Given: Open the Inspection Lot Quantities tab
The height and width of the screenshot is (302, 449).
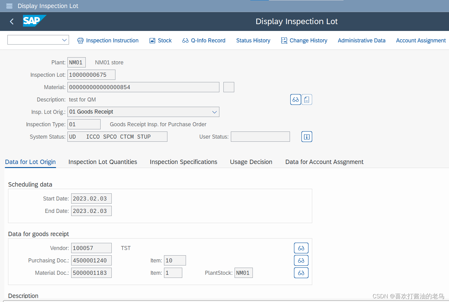Looking at the screenshot, I should coord(102,162).
